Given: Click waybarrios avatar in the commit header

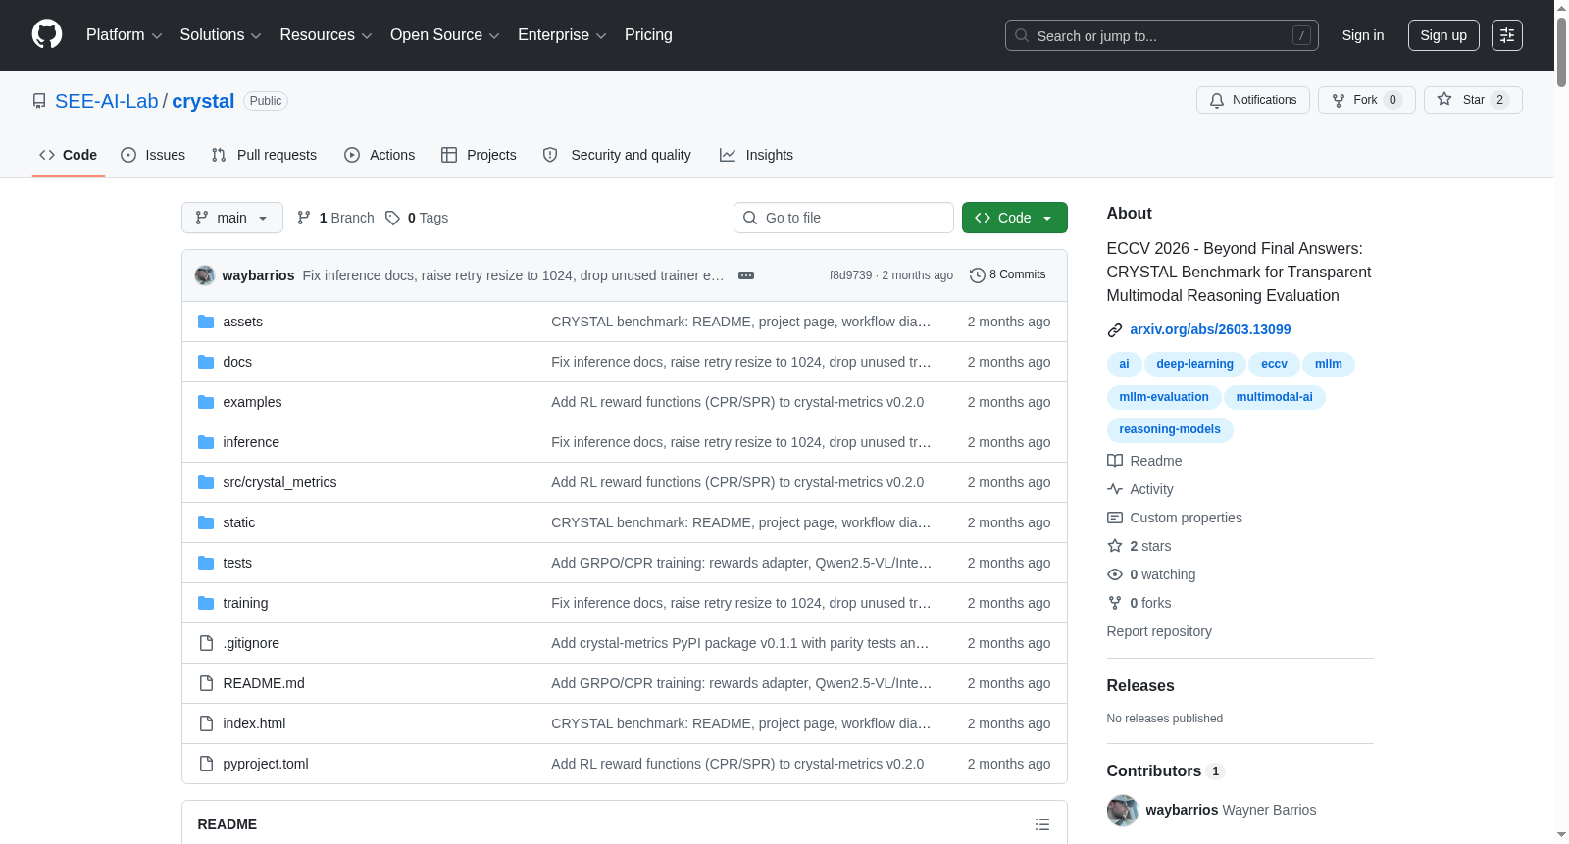Looking at the screenshot, I should point(205,275).
